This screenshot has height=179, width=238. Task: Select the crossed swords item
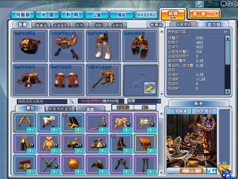[49, 164]
